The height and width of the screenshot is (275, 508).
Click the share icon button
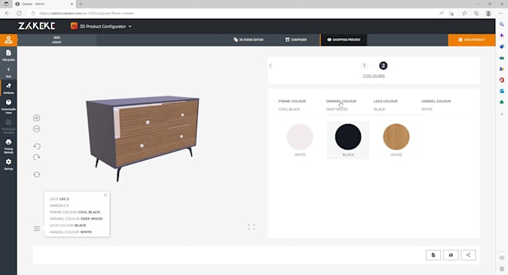pos(468,255)
